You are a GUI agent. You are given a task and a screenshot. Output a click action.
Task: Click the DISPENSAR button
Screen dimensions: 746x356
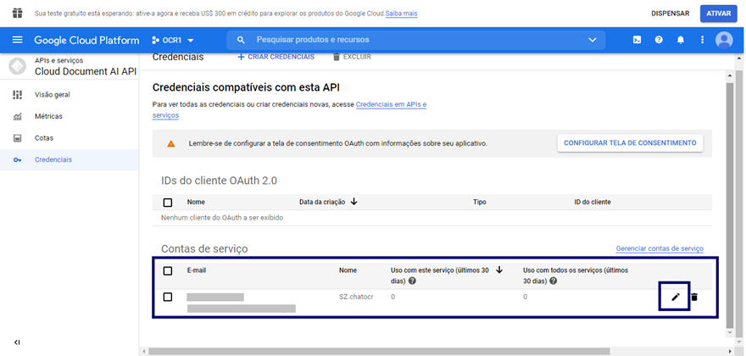point(670,14)
